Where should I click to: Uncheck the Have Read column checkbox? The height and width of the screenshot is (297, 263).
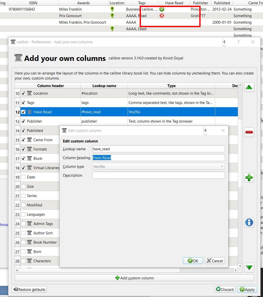[23, 112]
